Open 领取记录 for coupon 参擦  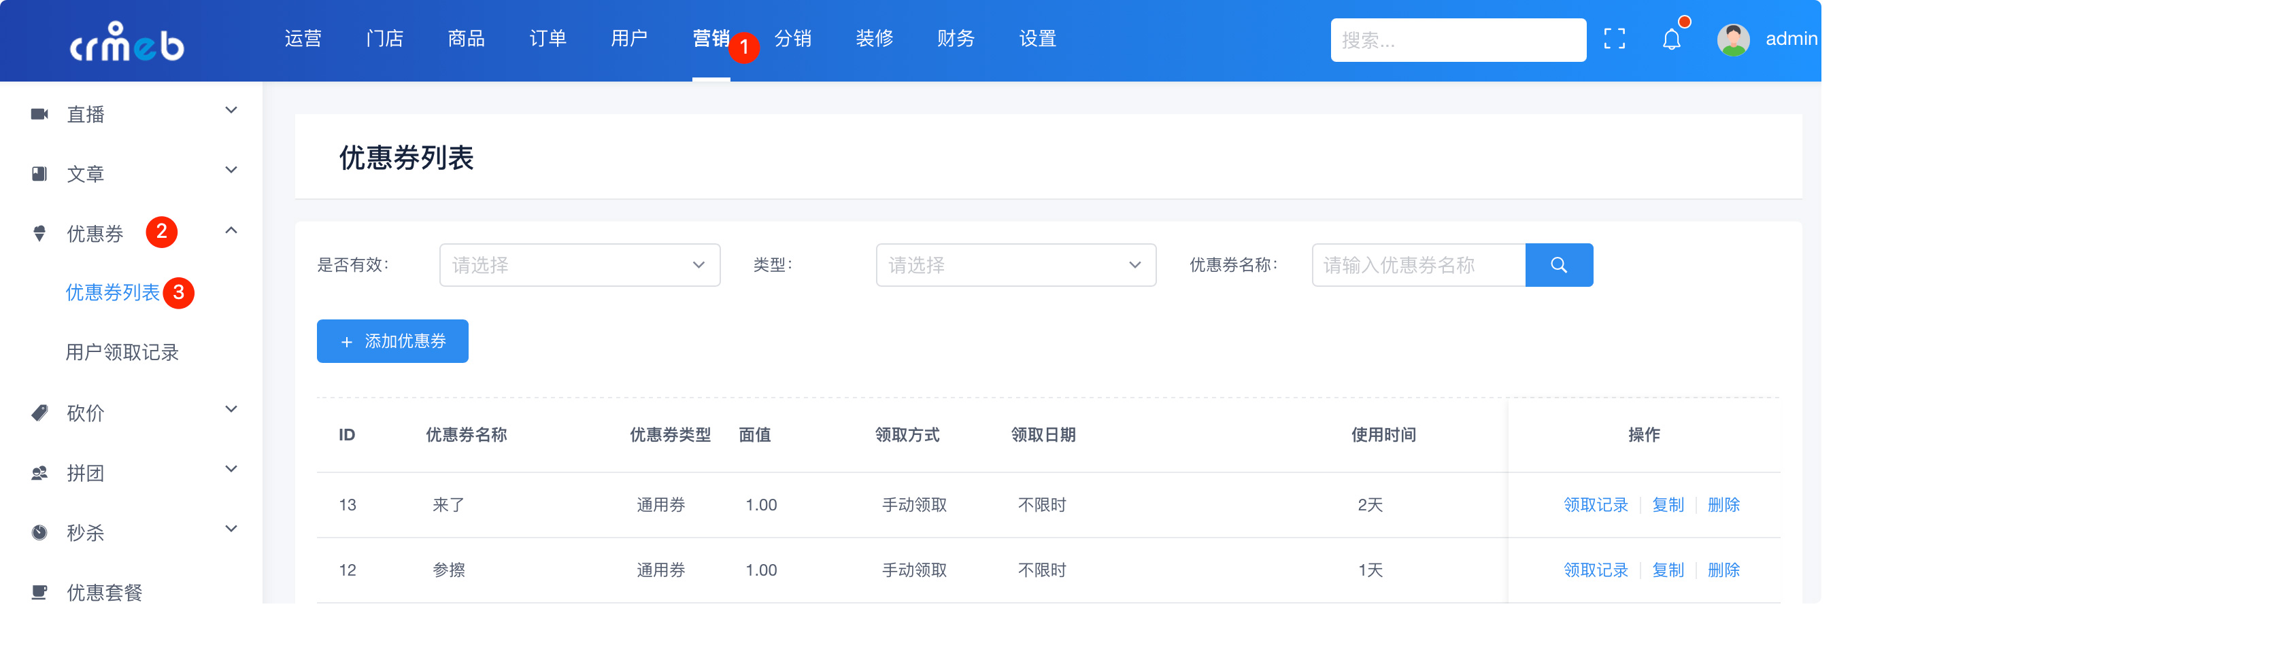1595,570
